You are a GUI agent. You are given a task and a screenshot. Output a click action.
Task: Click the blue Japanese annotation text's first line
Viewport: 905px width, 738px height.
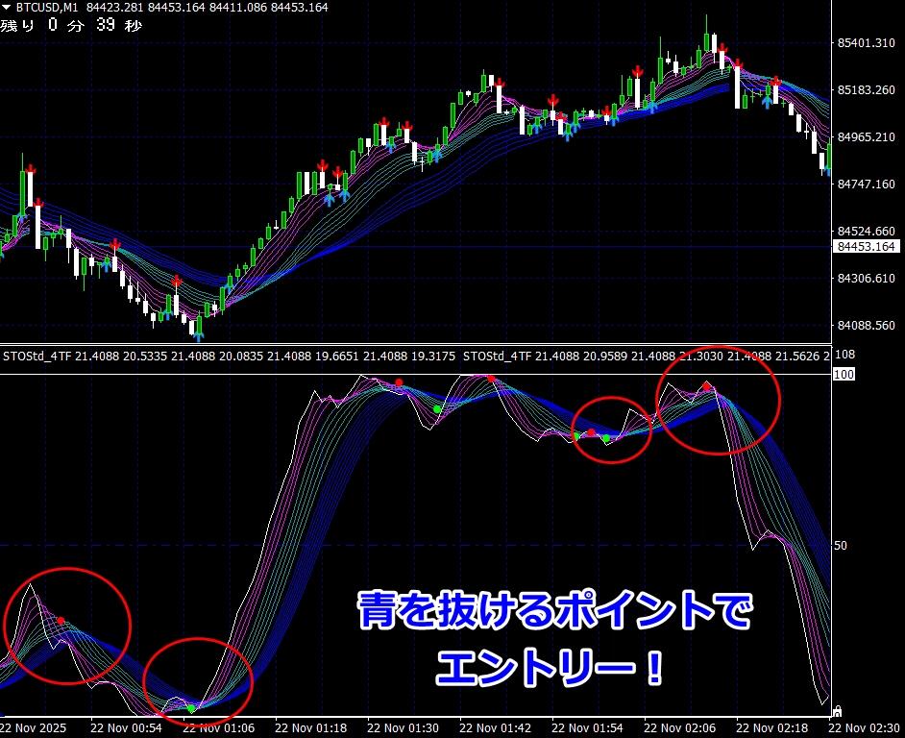[554, 612]
